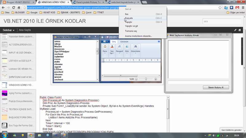Open Windows Start button
This screenshot has height=138, width=246.
(5, 135)
